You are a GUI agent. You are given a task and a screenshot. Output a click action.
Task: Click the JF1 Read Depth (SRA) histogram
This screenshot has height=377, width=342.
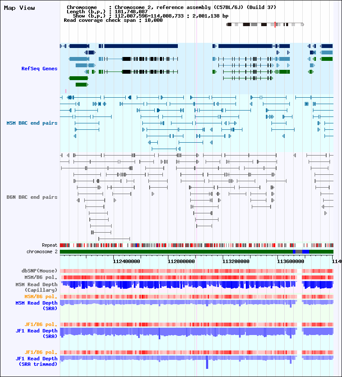[197, 333]
